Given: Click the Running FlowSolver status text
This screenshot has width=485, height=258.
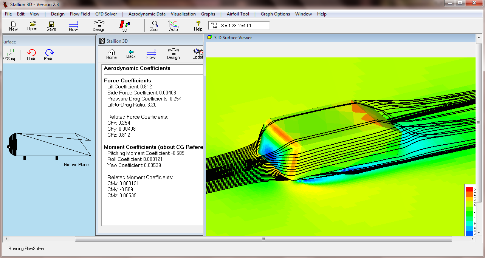Looking at the screenshot, I should [29, 249].
